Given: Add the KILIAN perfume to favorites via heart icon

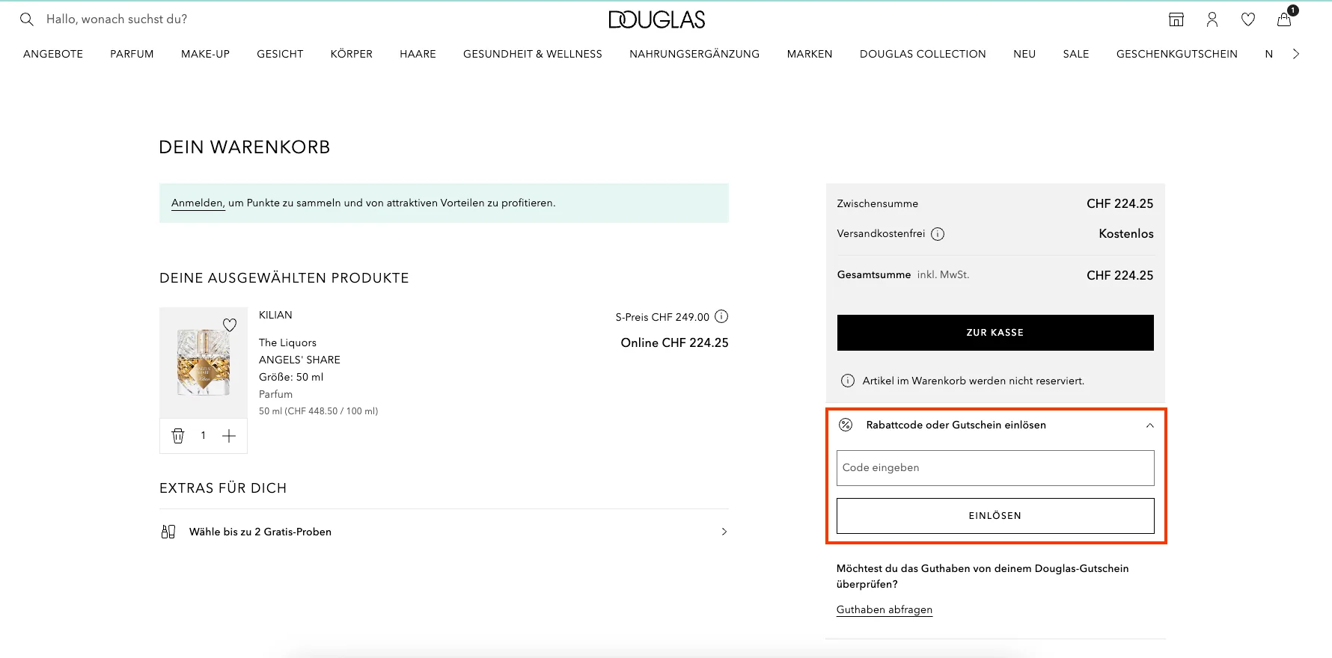Looking at the screenshot, I should (x=230, y=325).
